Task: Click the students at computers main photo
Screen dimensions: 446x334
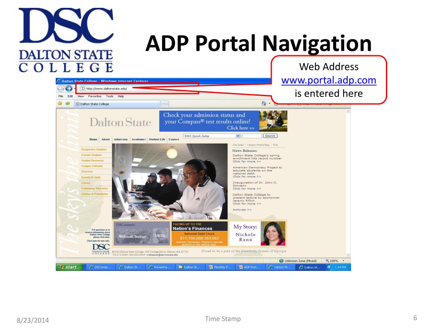Action: [170, 181]
